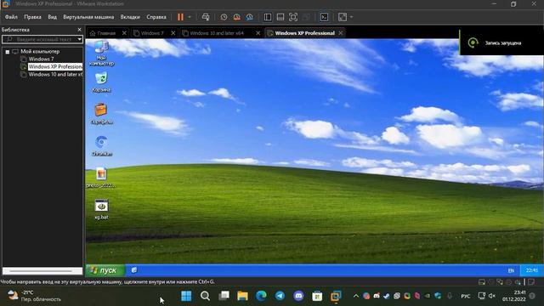Open Discord from the taskbar
This screenshot has height=306, width=544.
pos(298,296)
